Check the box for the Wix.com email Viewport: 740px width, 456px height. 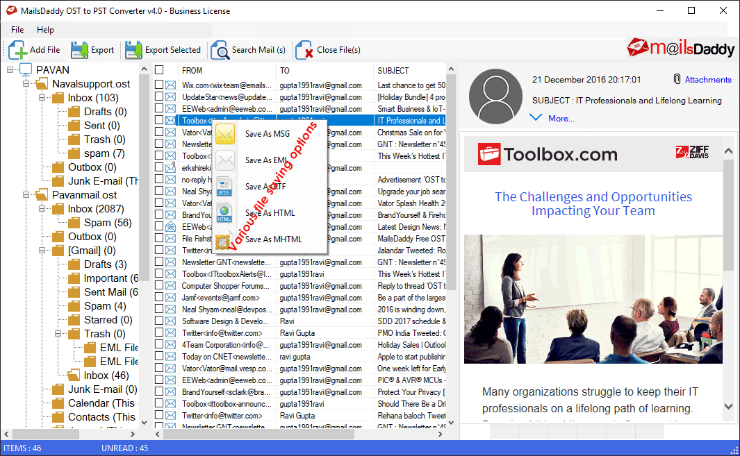(159, 85)
